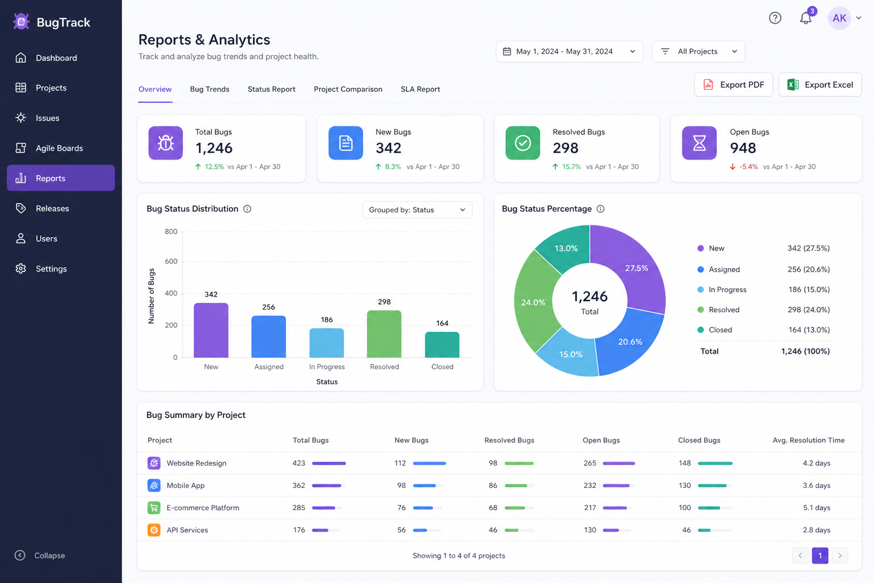This screenshot has height=583, width=875.
Task: Click the Avg. Resolution Time column header
Action: 808,440
